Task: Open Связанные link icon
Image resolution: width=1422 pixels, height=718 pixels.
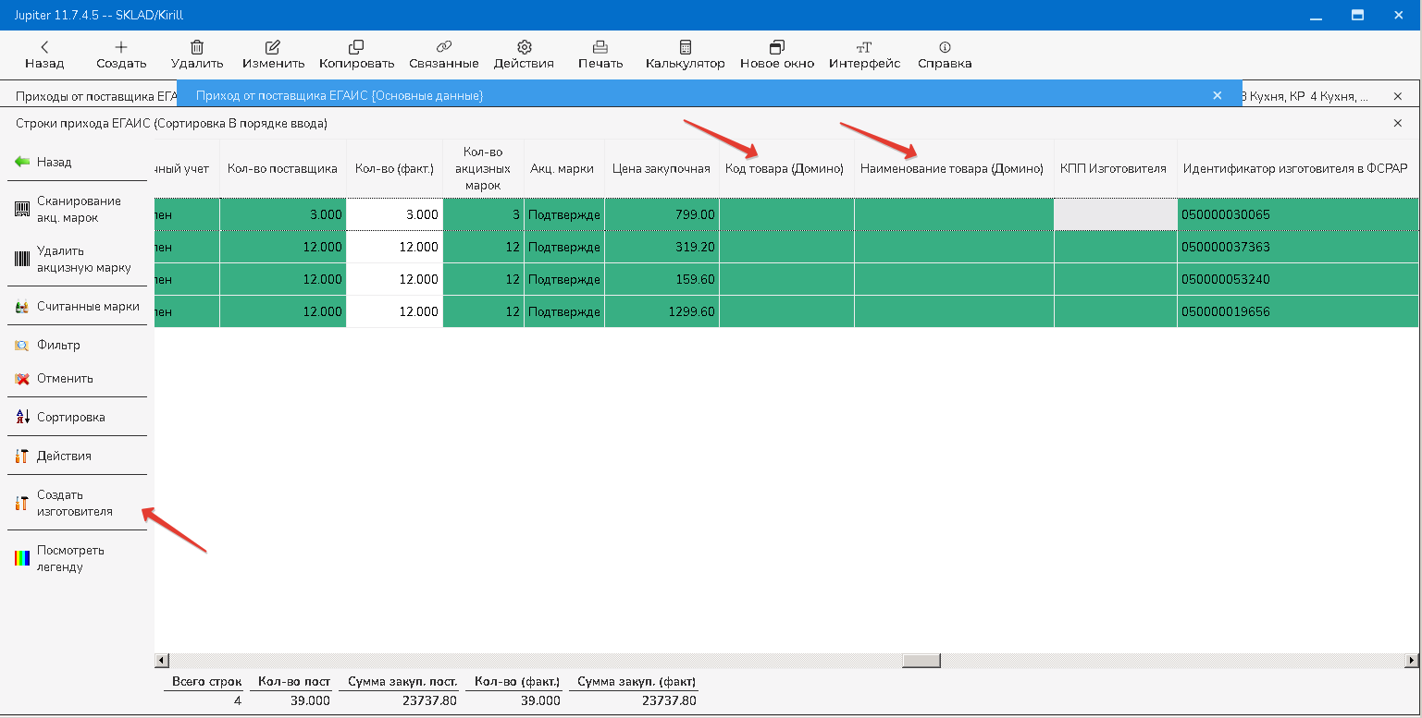Action: [x=443, y=46]
